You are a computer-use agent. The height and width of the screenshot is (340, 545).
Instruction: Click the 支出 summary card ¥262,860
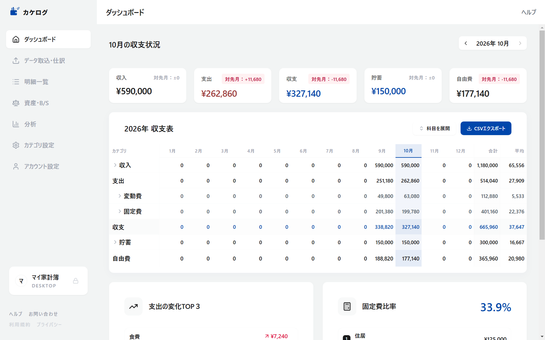(233, 86)
